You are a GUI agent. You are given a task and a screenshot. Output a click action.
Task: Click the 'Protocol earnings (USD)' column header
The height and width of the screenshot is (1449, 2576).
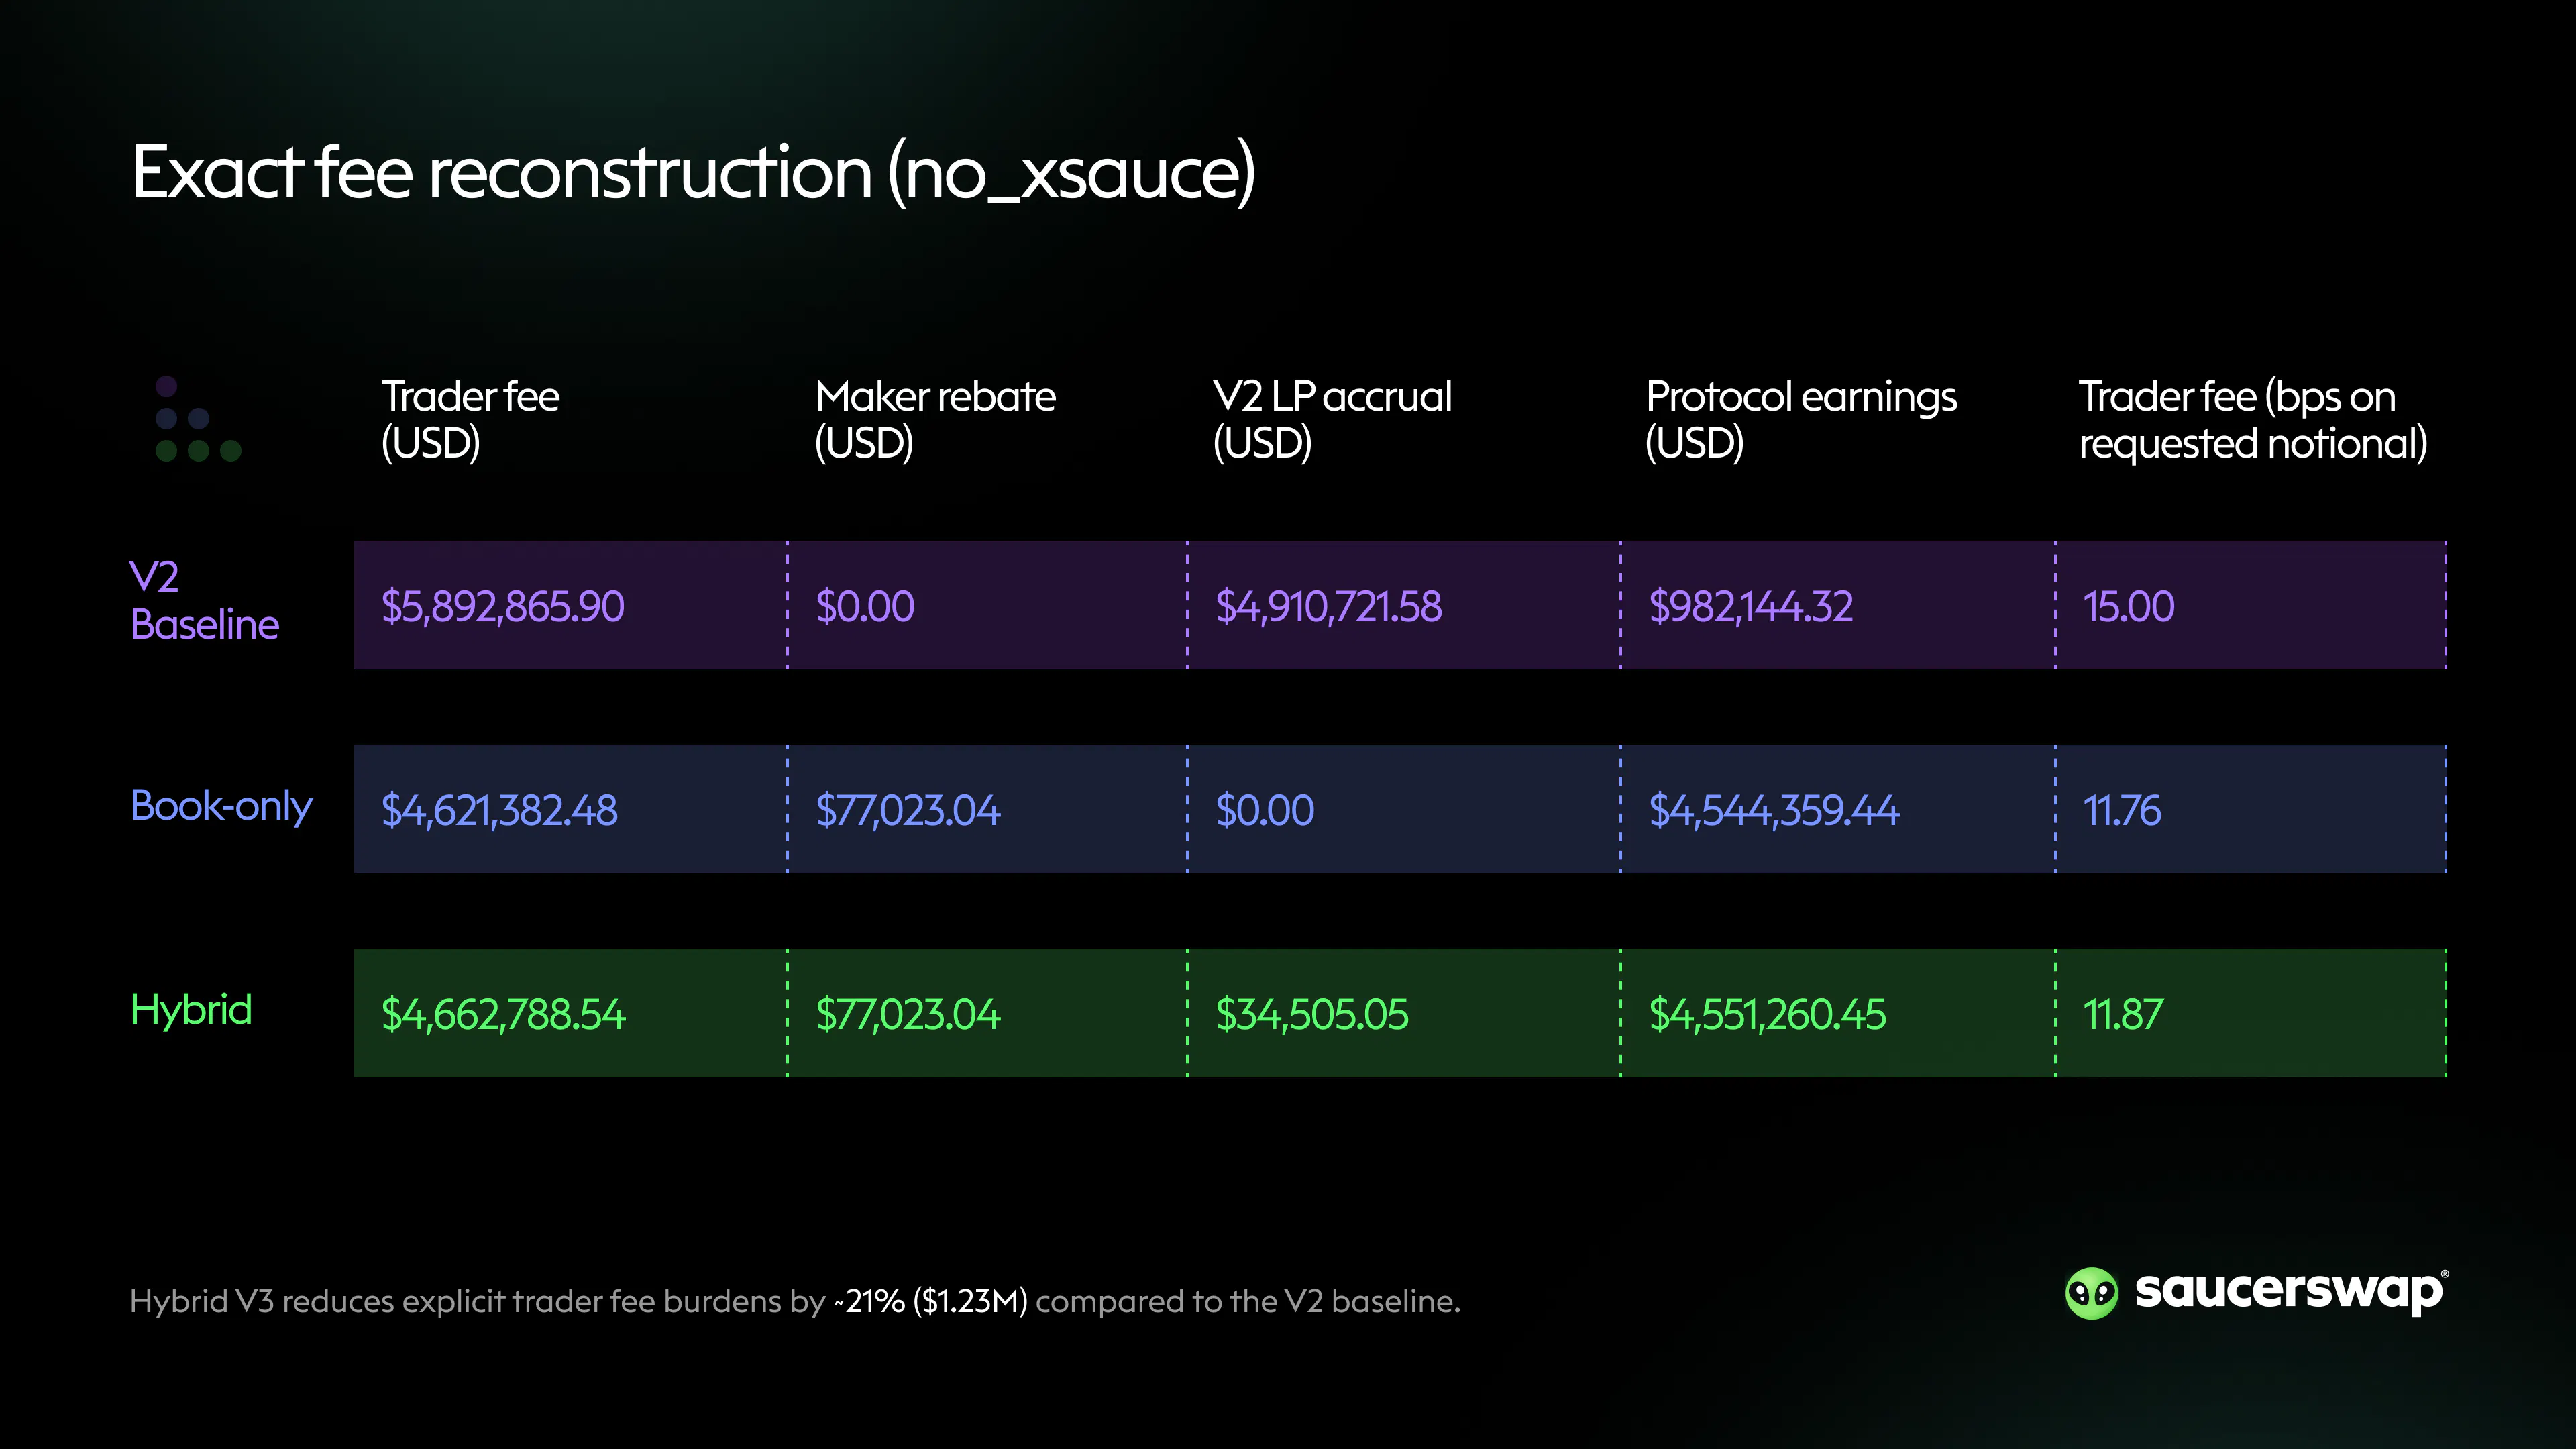pos(1800,419)
